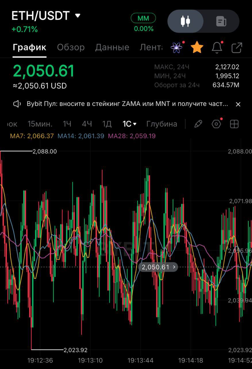Screen dimensions: 252x369
Task: Switch to the Обзор tab
Action: click(x=71, y=47)
